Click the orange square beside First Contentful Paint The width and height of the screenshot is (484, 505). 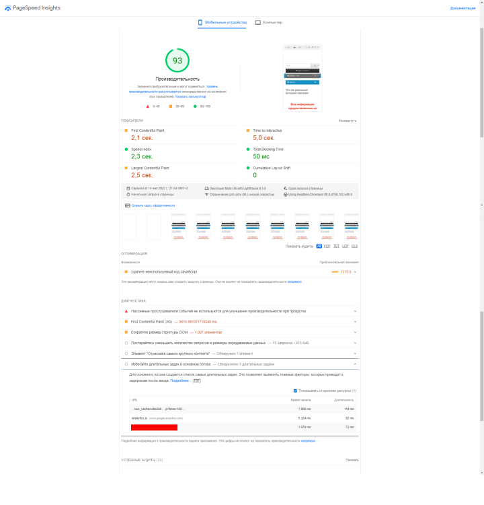pyautogui.click(x=126, y=131)
